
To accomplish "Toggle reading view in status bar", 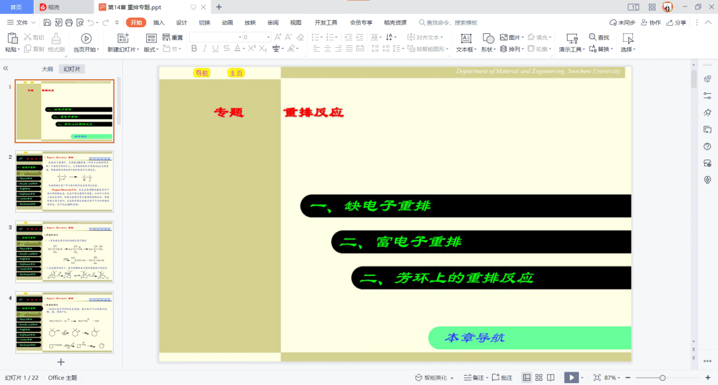I will tap(550, 377).
